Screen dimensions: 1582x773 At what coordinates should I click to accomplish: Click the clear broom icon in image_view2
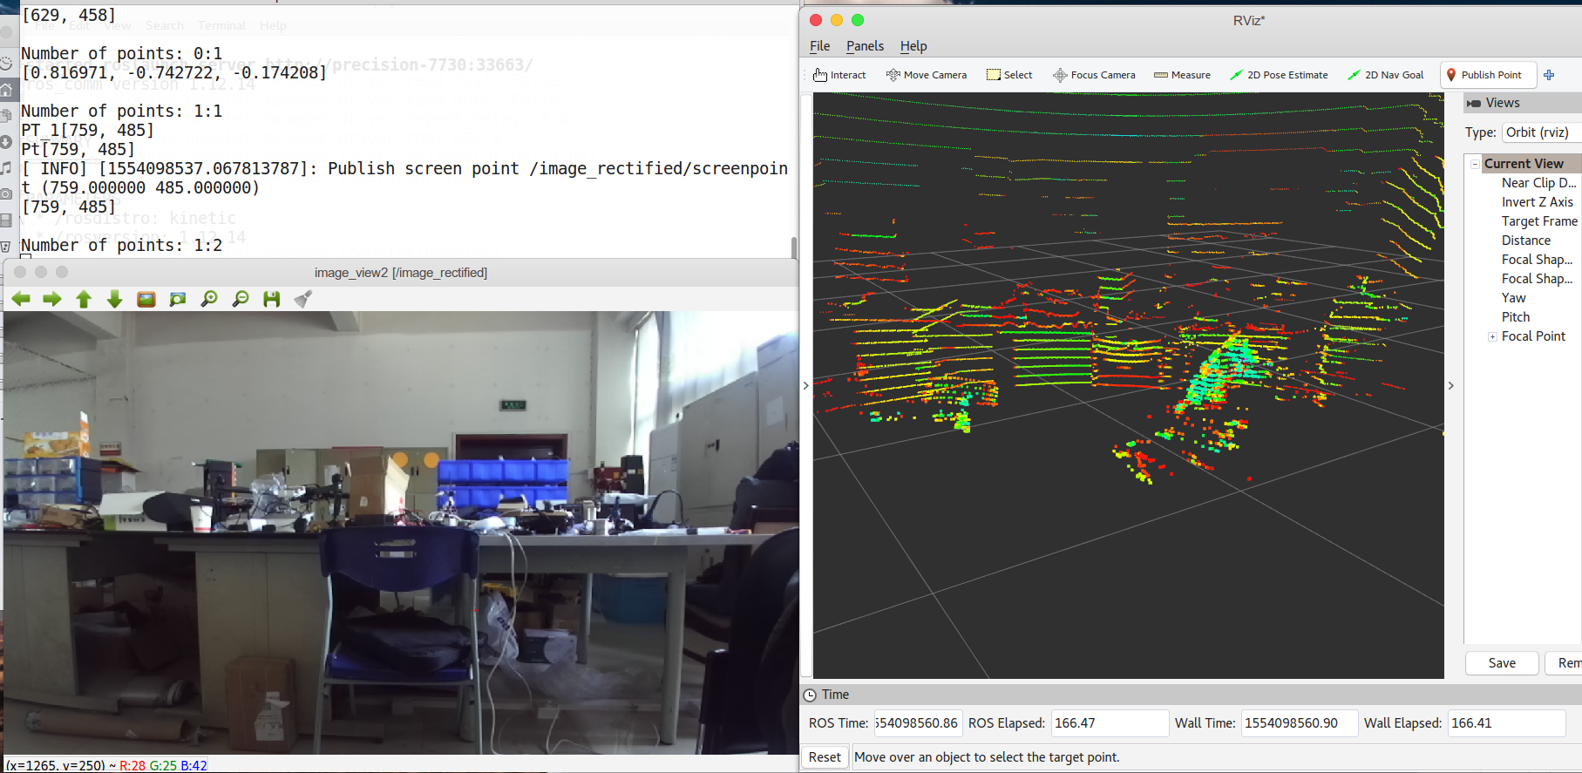tap(302, 299)
